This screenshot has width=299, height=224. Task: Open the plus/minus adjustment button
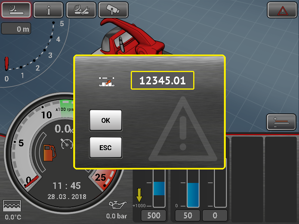pyautogui.click(x=281, y=122)
